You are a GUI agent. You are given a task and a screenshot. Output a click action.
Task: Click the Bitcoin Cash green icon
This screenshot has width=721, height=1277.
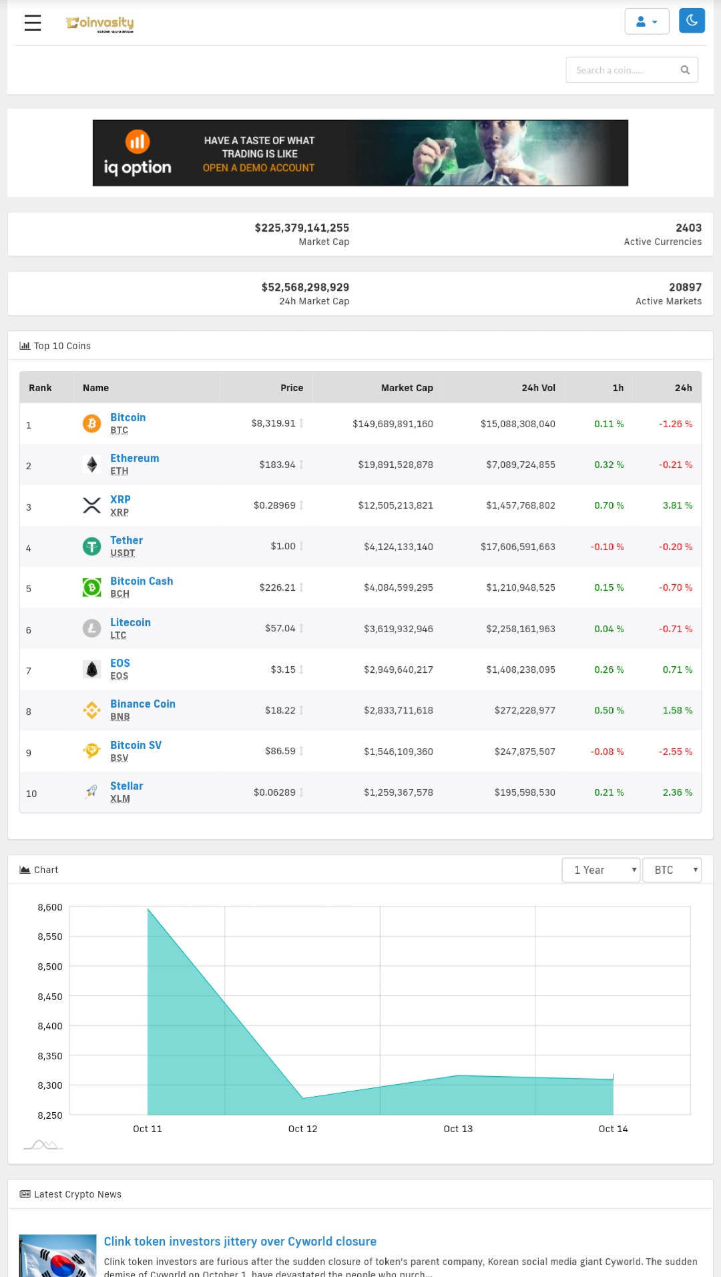[x=91, y=587]
